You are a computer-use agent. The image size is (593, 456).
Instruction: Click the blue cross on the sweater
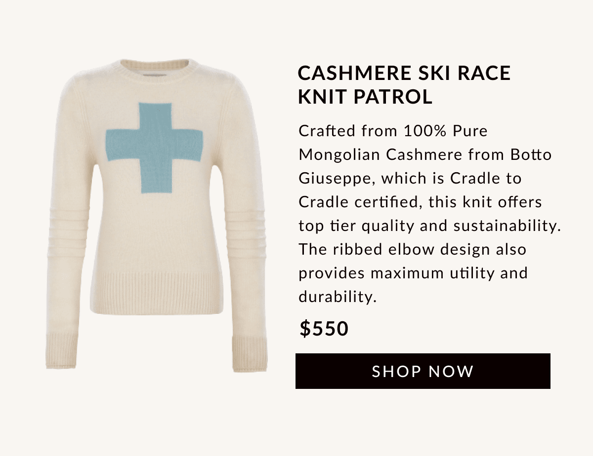(x=154, y=148)
